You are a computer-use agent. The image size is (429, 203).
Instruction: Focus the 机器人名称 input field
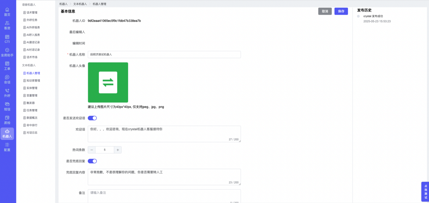164,54
